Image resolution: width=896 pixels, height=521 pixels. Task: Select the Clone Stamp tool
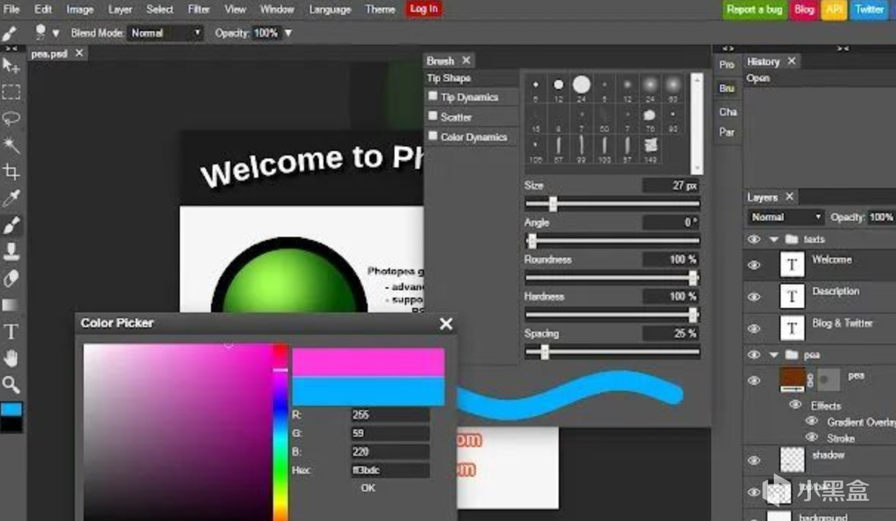[11, 252]
